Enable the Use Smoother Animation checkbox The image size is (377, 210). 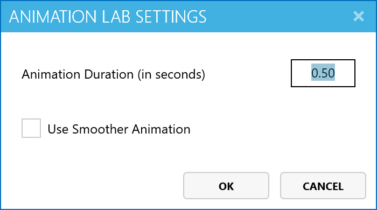pyautogui.click(x=31, y=128)
